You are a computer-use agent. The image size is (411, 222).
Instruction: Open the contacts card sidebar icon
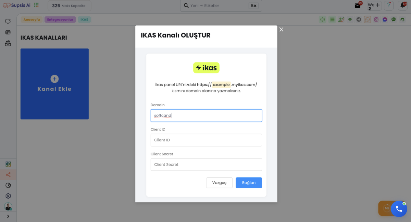[8, 32]
